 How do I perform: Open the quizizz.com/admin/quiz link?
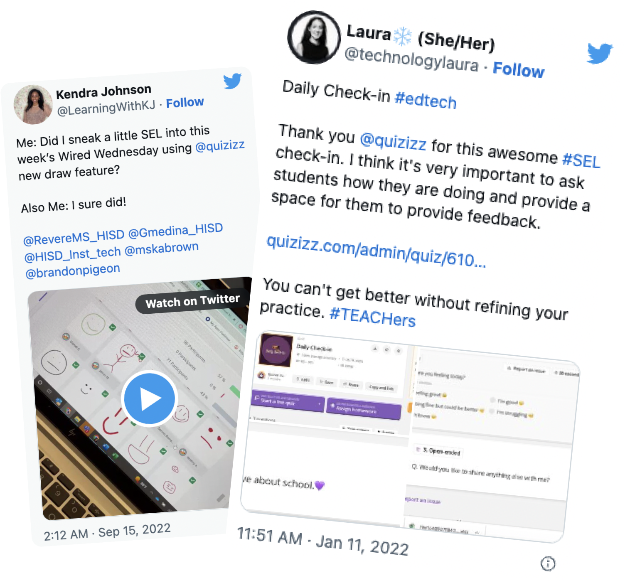pos(376,251)
